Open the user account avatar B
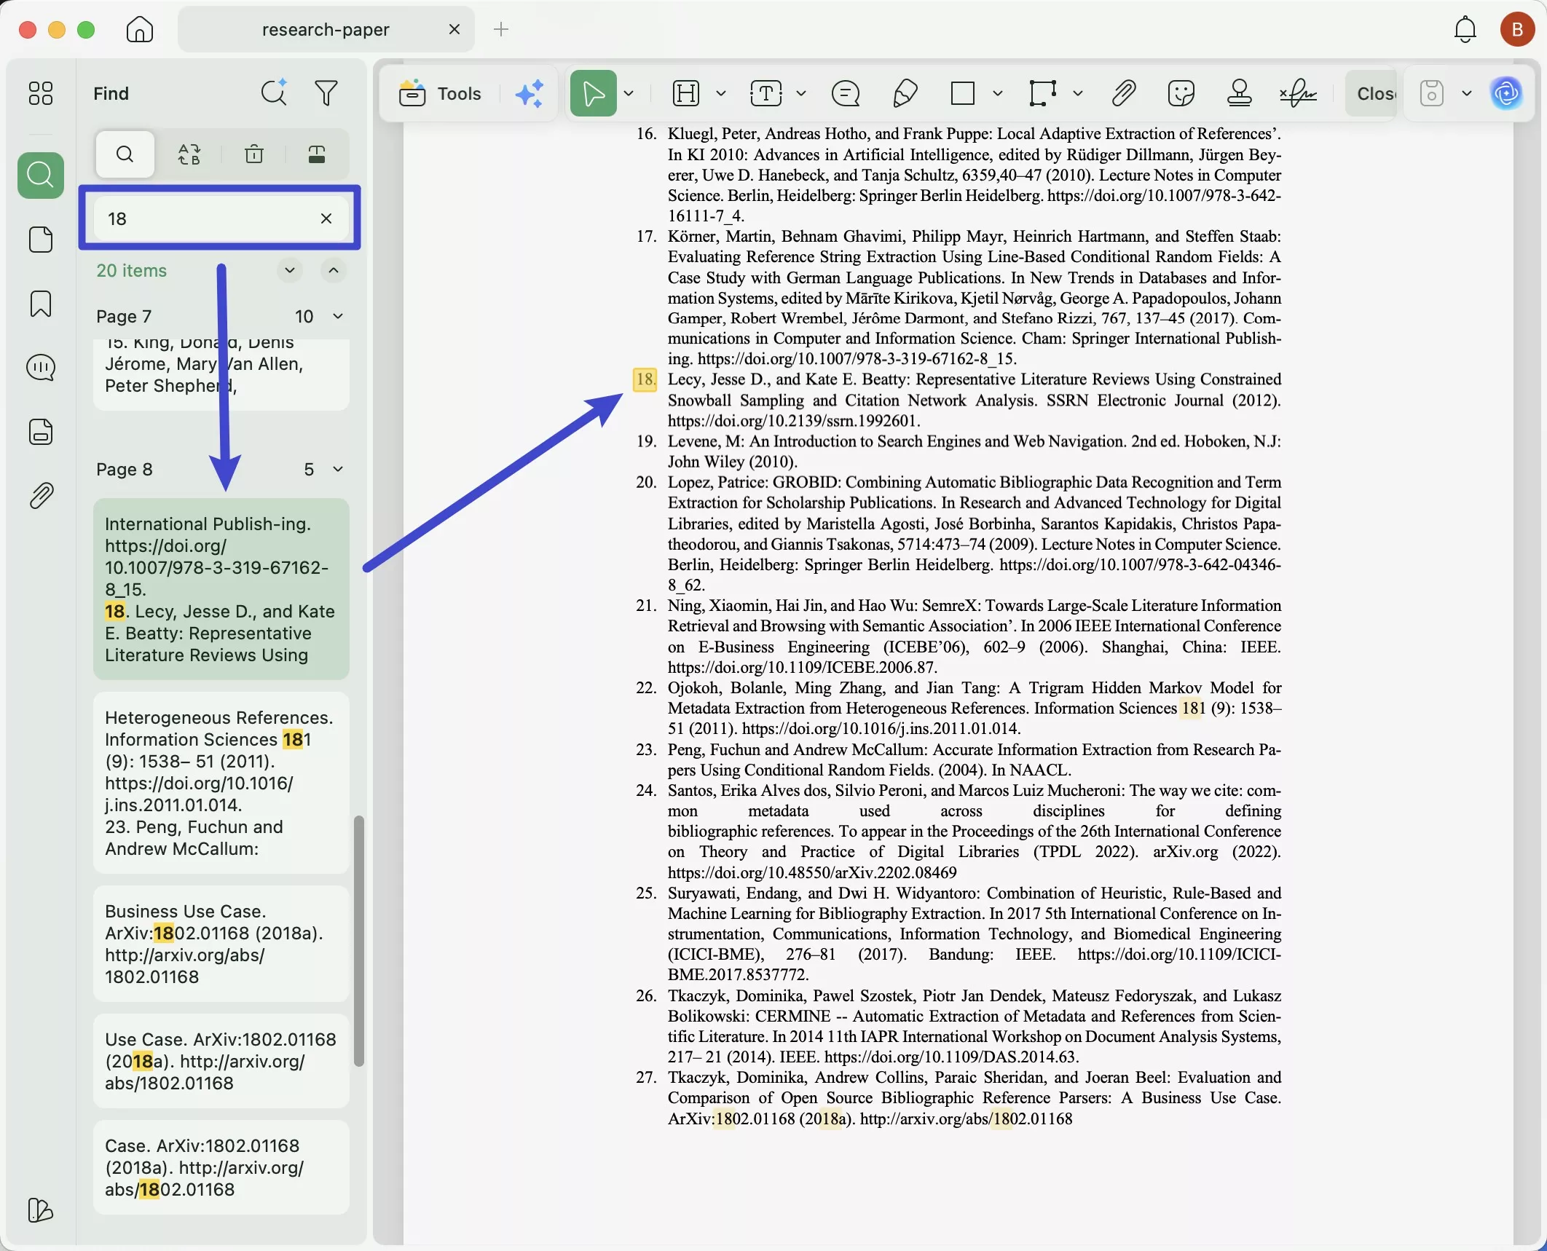The height and width of the screenshot is (1251, 1547). [x=1518, y=29]
